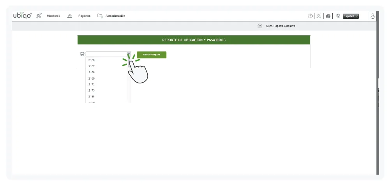Open the tools wrench icon
Viewport: 387px width, 184px height.
tap(319, 16)
